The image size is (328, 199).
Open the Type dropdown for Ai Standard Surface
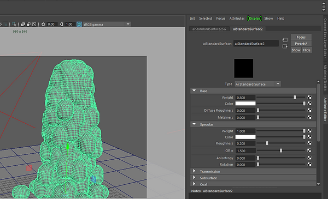[257, 84]
